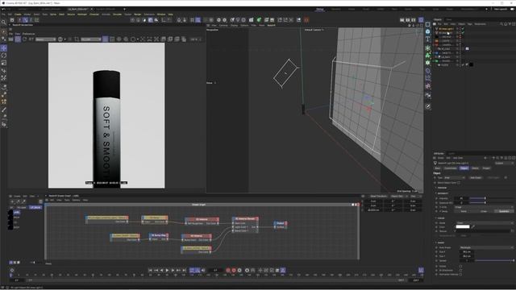Switch to the Details tab in Attributes
The image size is (516, 290).
[475, 168]
